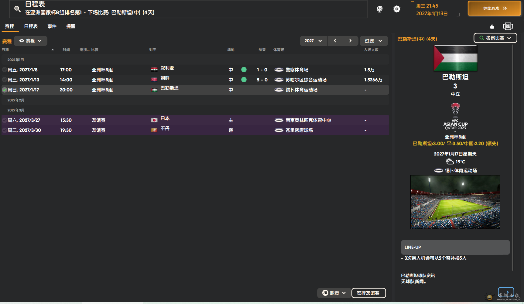
Task: Click stadium icon beside 南京奥林匹克体育中心
Action: [279, 120]
